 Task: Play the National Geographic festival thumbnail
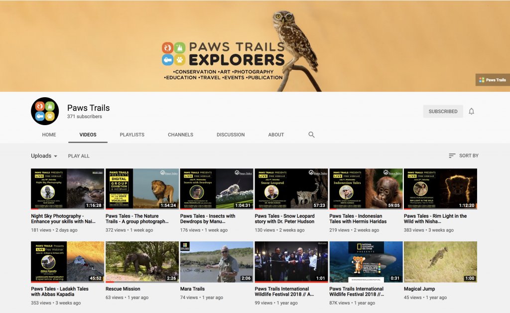tap(366, 262)
